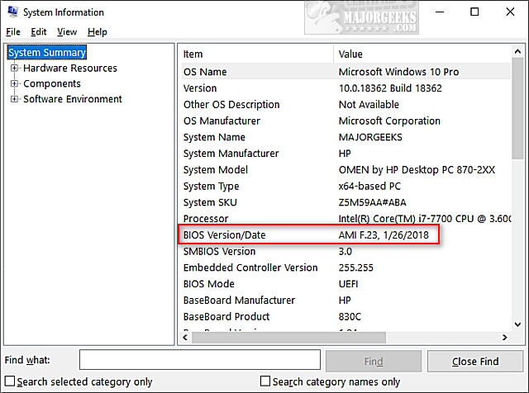Image resolution: width=529 pixels, height=393 pixels.
Task: Click the value MAJORGEEKS
Action: click(x=370, y=137)
